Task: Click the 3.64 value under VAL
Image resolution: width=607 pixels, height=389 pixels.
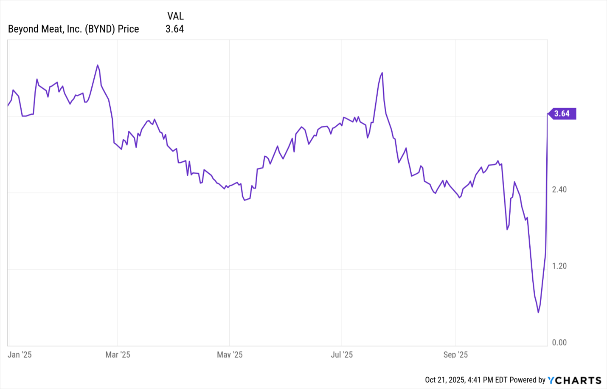Action: (174, 29)
